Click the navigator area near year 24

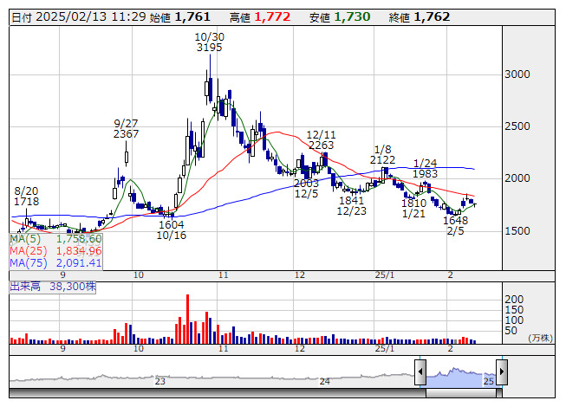click(325, 374)
